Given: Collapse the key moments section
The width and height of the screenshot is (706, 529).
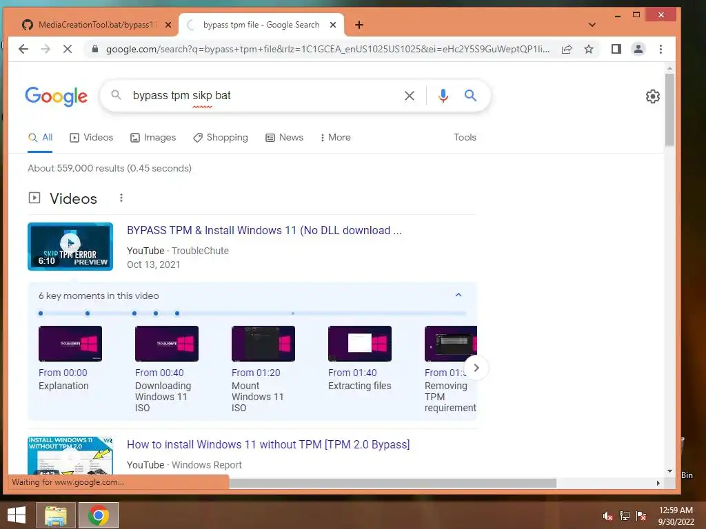Looking at the screenshot, I should tap(458, 295).
